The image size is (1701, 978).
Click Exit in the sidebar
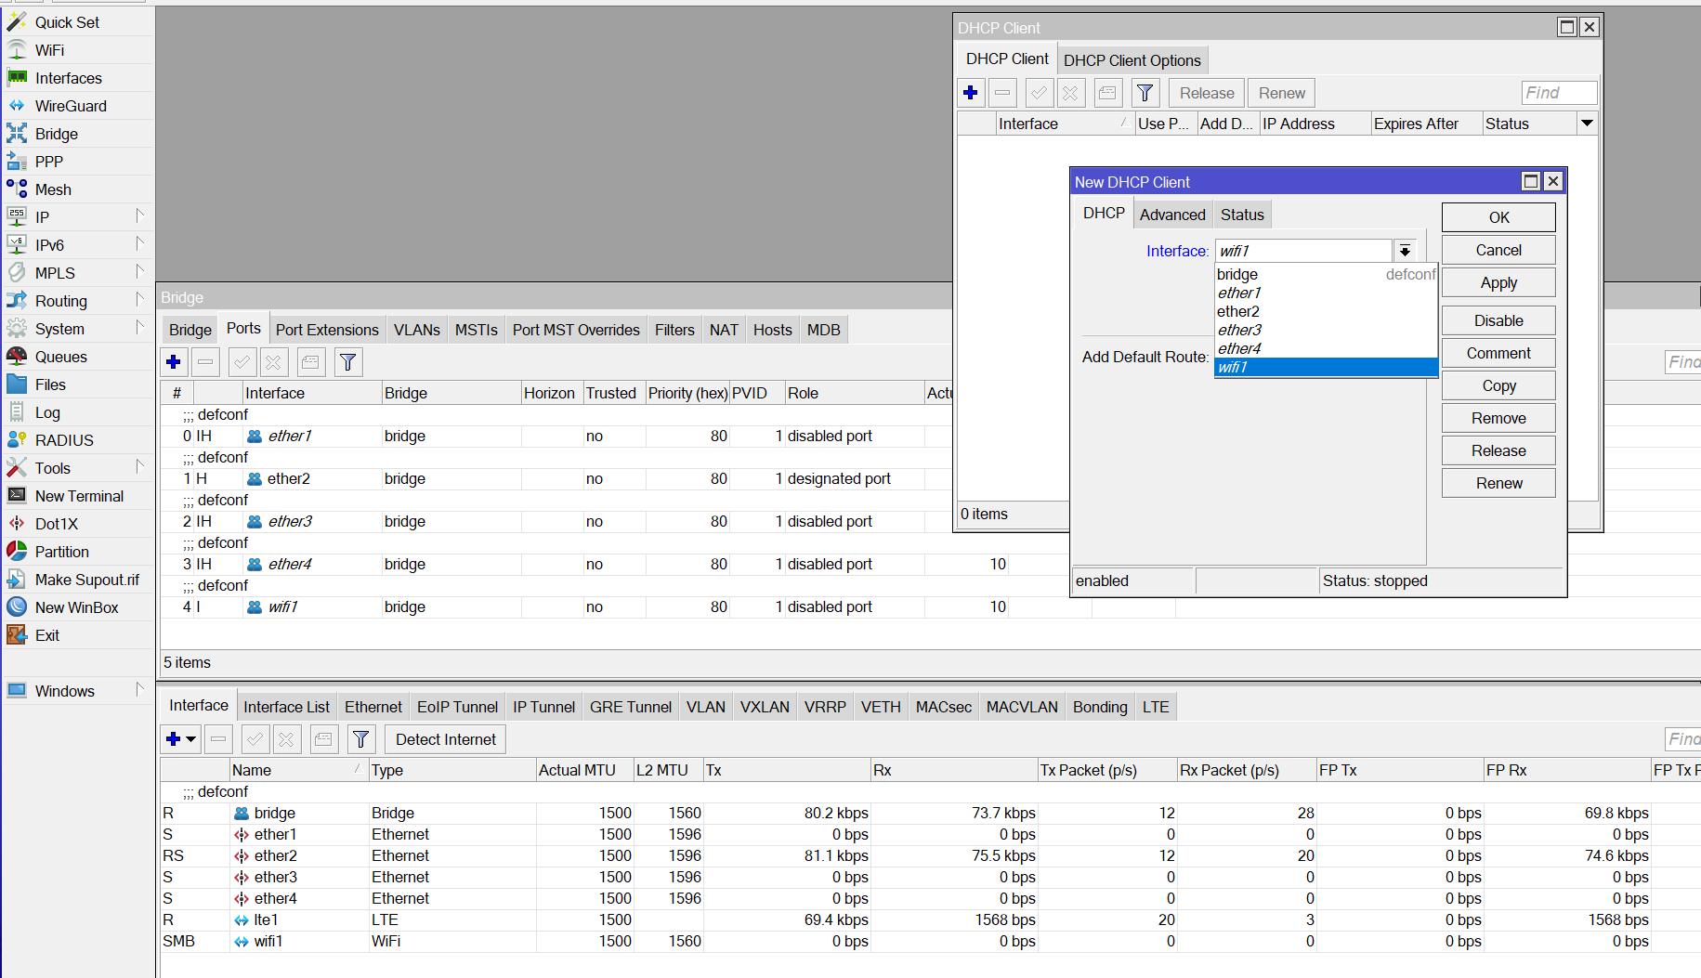pos(46,635)
